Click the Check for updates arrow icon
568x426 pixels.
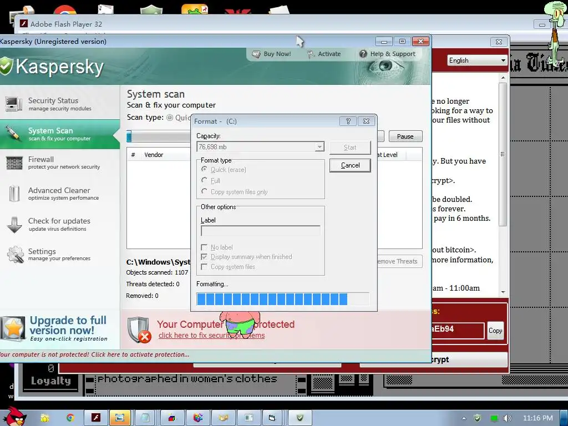pyautogui.click(x=14, y=225)
